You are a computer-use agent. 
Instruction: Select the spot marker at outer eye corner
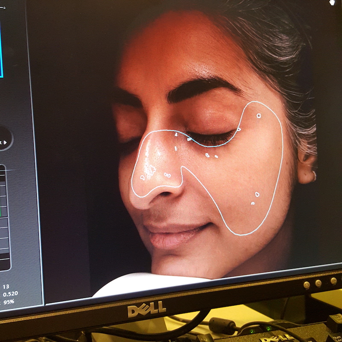[x=239, y=129]
